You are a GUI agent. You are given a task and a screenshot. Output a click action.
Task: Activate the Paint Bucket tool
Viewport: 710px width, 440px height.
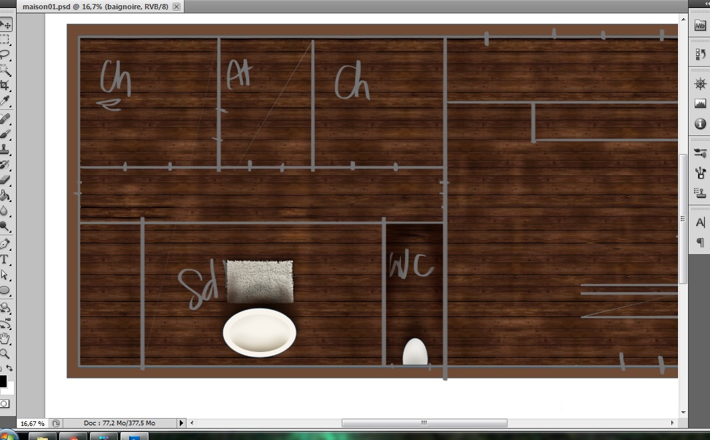(x=5, y=196)
